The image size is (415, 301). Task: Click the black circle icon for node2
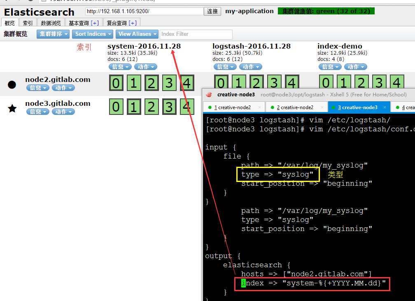[12, 85]
